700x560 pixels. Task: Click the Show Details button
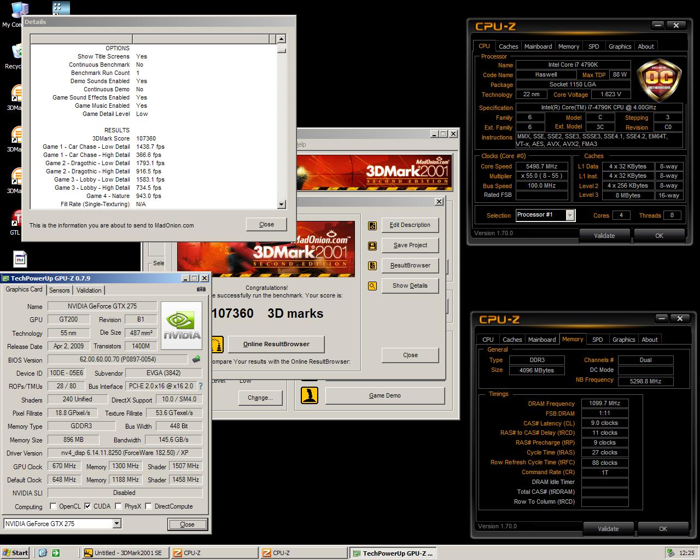click(410, 285)
